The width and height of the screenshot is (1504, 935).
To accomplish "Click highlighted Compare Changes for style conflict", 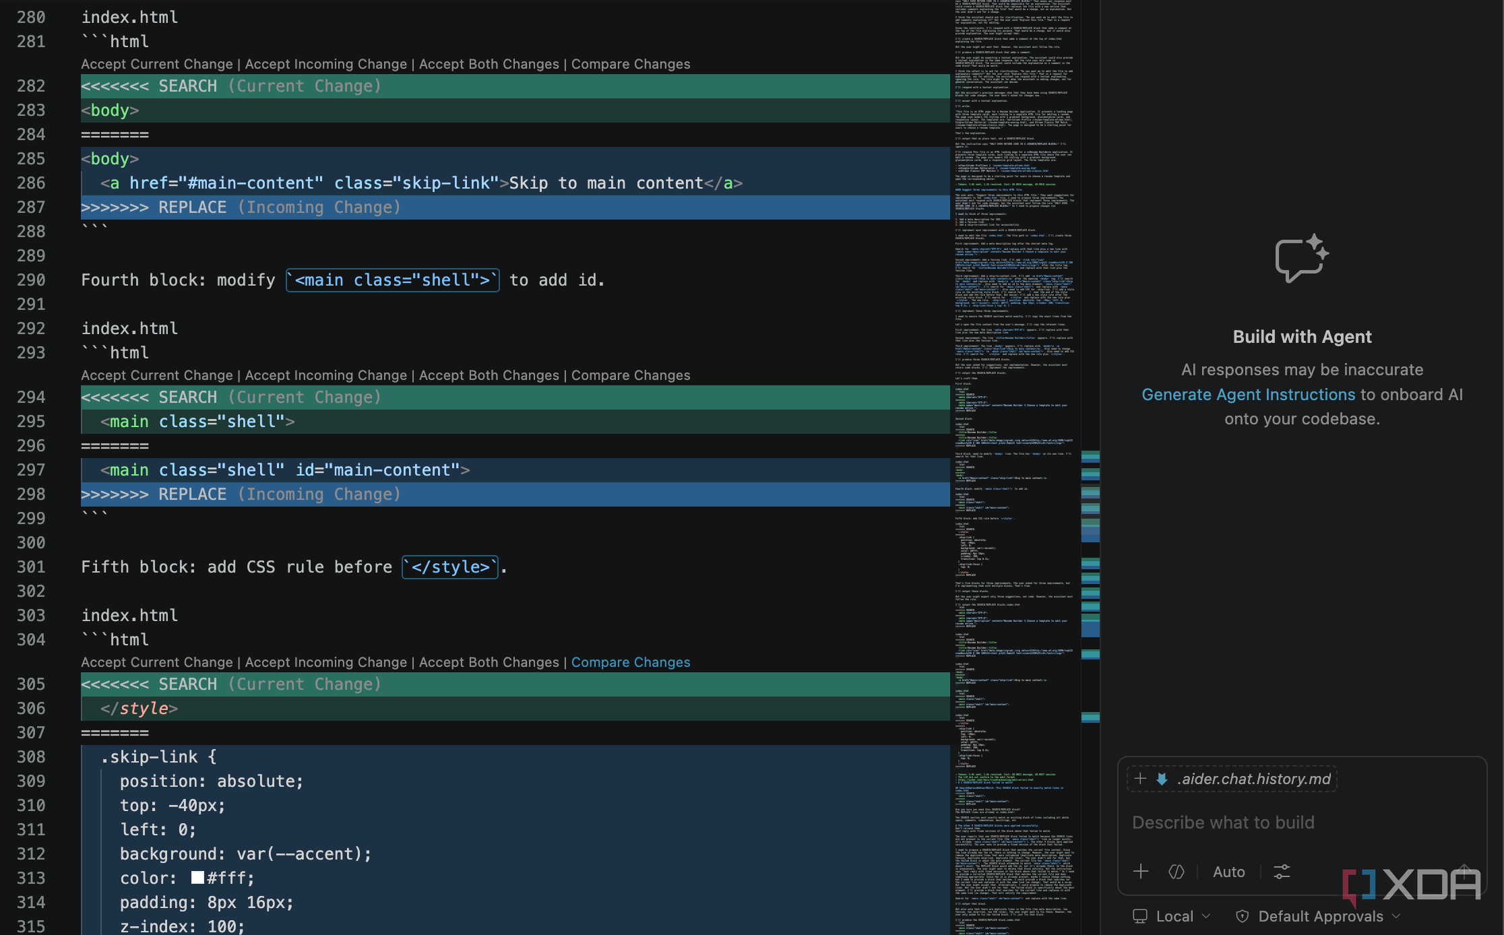I will pos(631,662).
